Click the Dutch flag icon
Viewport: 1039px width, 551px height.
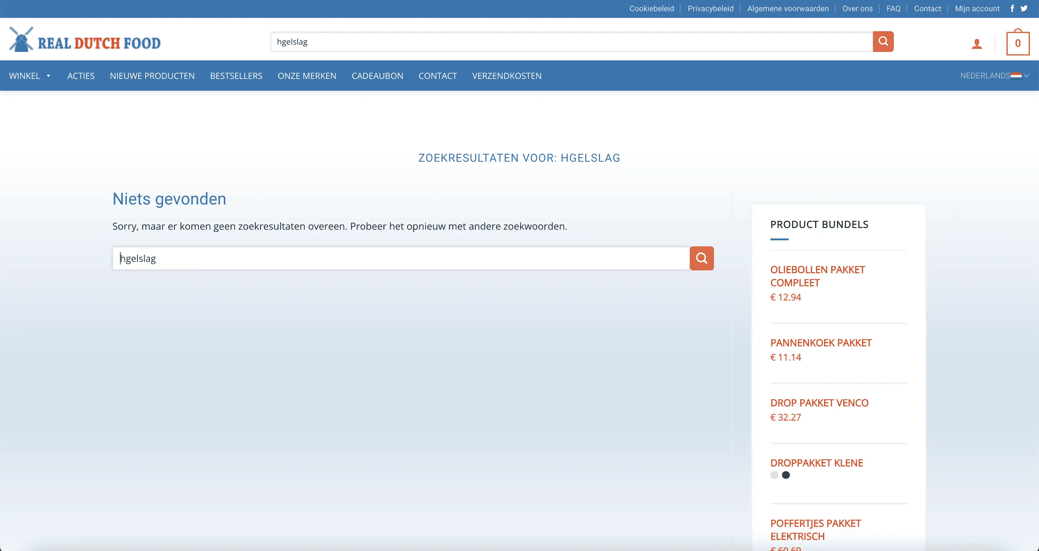click(1016, 76)
